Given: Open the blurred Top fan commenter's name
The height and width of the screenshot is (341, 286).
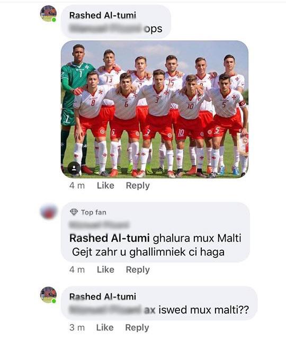Looking at the screenshot, I should [99, 225].
